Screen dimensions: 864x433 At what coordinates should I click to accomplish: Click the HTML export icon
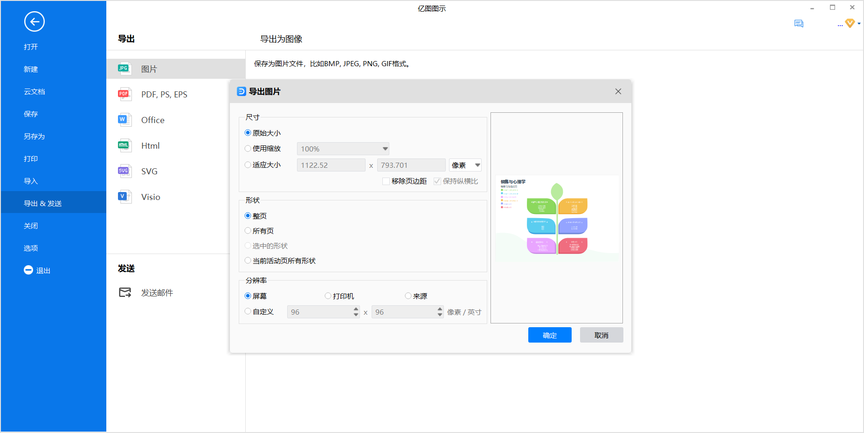[124, 145]
